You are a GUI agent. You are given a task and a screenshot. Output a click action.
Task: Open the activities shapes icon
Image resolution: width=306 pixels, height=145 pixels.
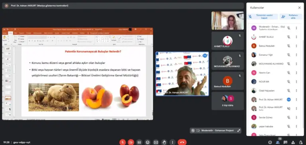pos(293,143)
